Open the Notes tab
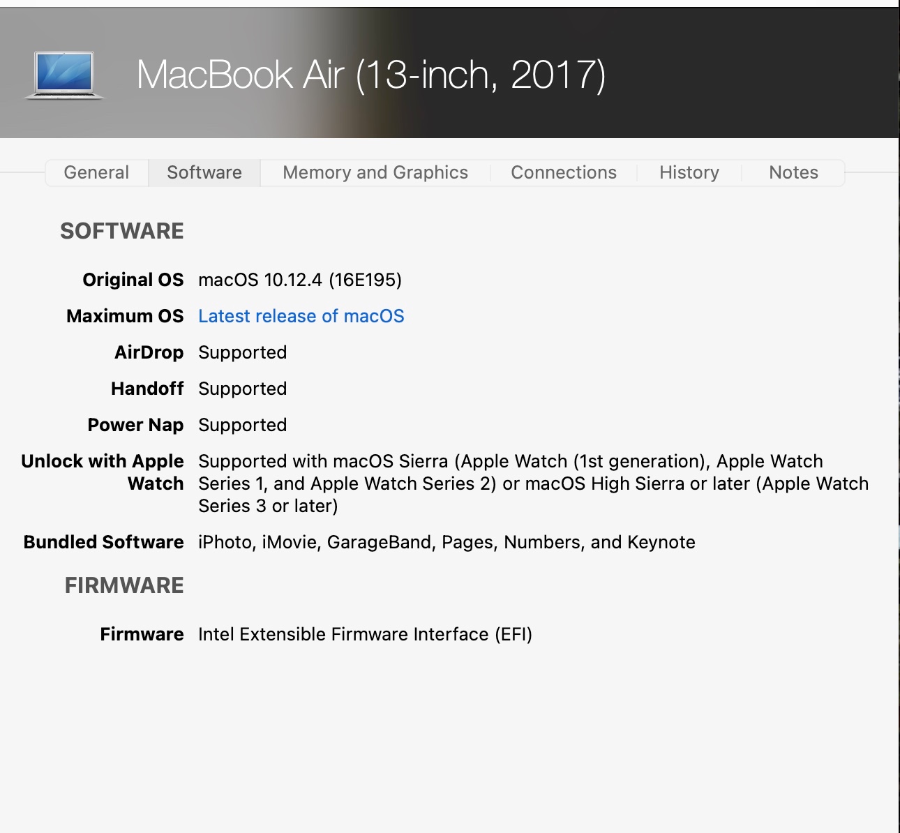The image size is (900, 833). pos(793,172)
